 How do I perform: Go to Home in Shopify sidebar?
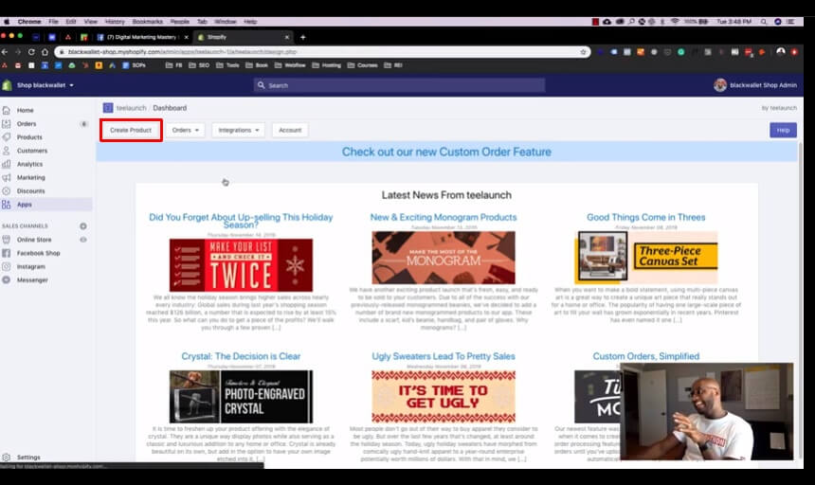click(x=25, y=110)
